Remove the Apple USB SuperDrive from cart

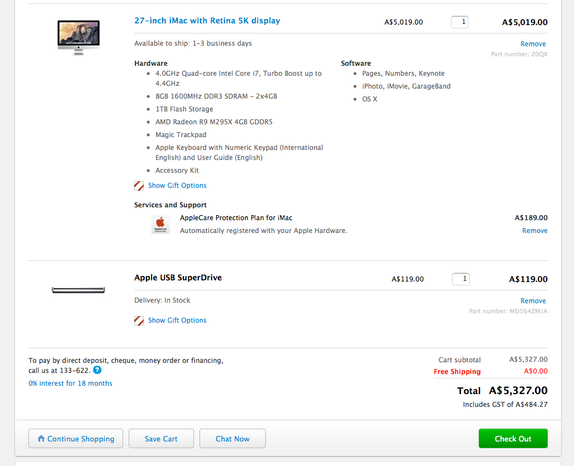(533, 301)
